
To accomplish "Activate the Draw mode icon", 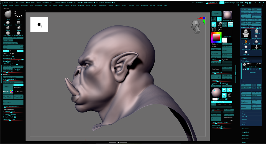I will point(219,19).
